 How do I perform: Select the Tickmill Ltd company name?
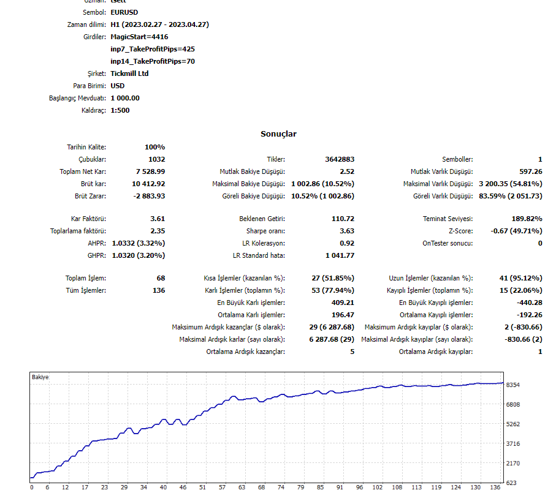129,73
